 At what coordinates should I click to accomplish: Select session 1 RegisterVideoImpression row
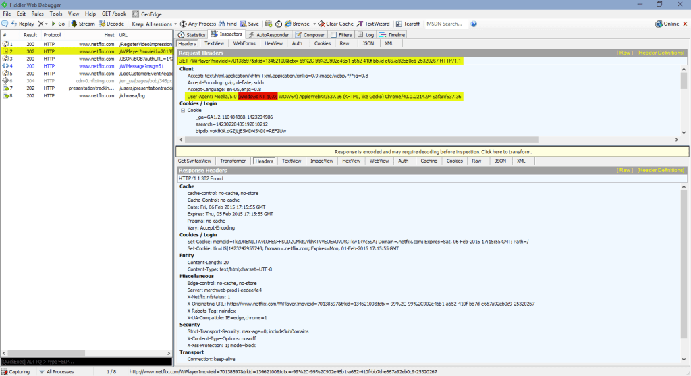(86, 44)
